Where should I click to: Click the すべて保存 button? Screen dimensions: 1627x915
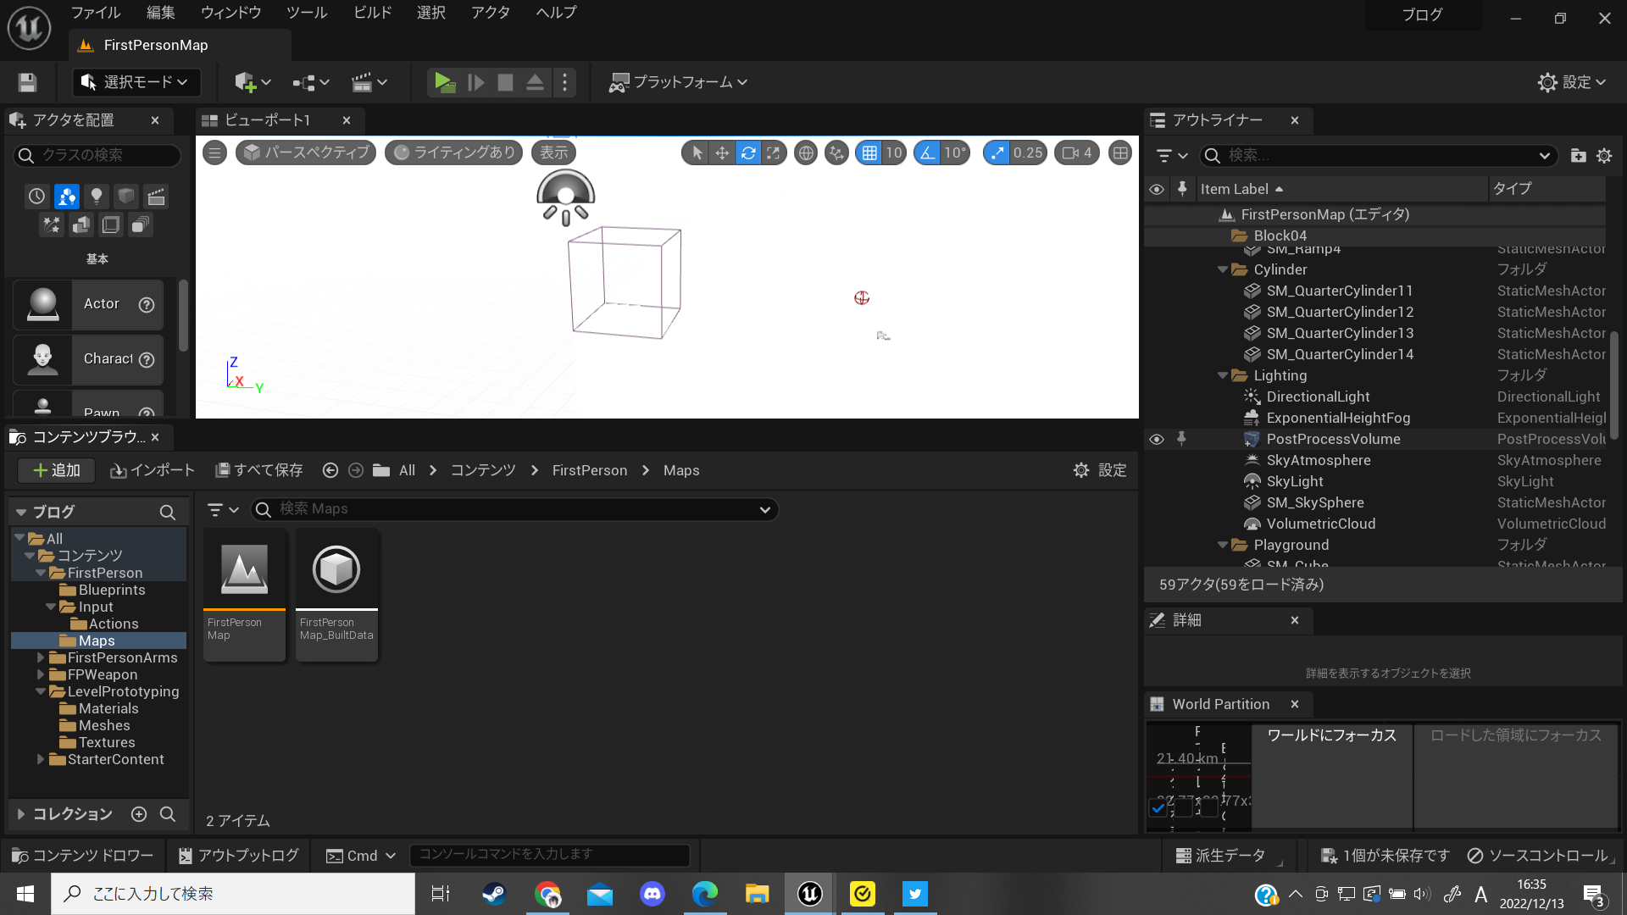pos(258,469)
